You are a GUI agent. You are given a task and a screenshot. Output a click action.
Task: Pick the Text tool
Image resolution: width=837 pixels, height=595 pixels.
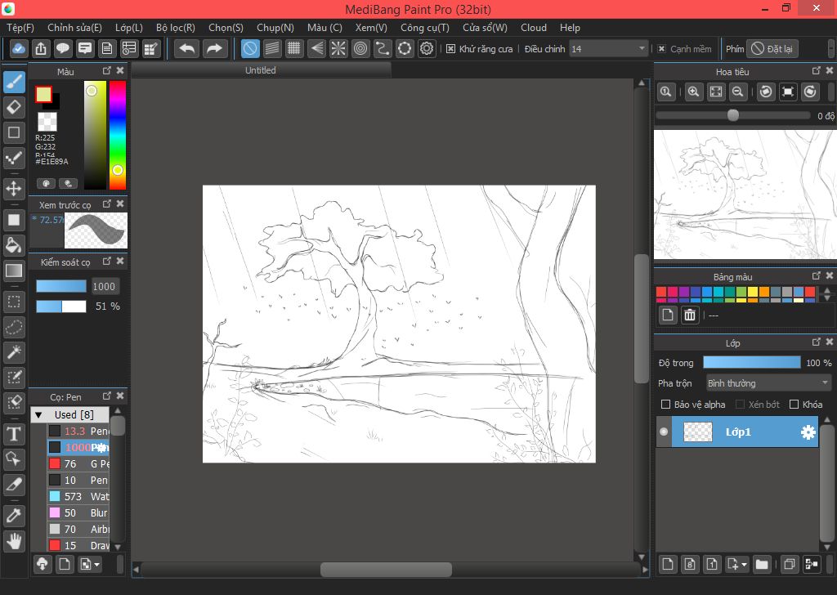pos(14,434)
